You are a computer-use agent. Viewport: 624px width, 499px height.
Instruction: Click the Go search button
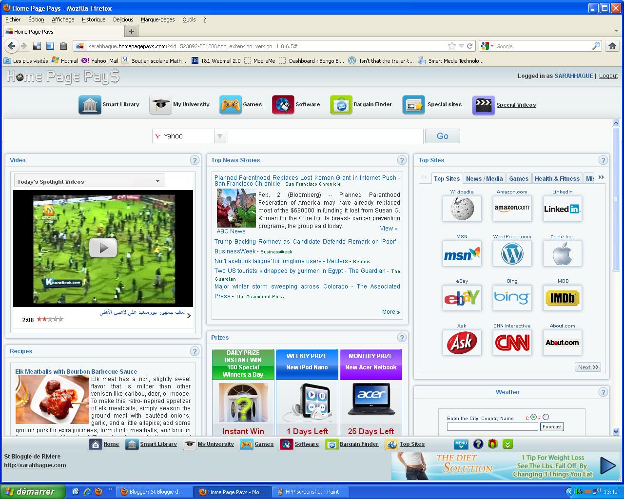point(442,136)
